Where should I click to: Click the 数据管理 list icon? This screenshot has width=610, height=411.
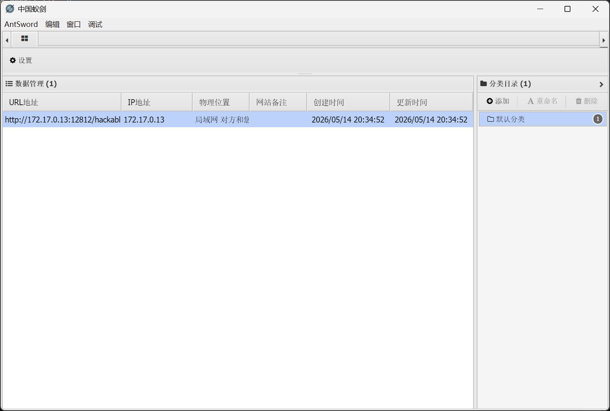pos(9,83)
